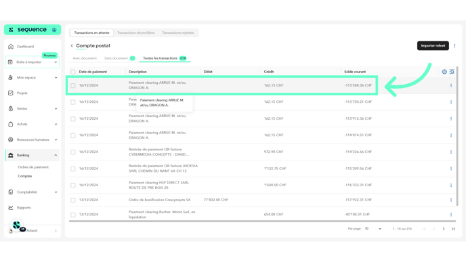Open Comptes under Banking
Viewport: 466px width, 262px height.
[24, 176]
